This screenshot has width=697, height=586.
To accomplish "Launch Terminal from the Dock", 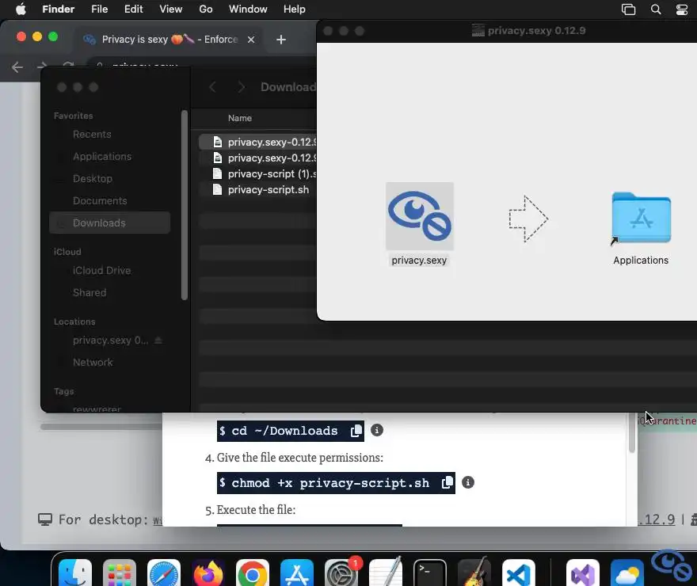I will pos(430,573).
